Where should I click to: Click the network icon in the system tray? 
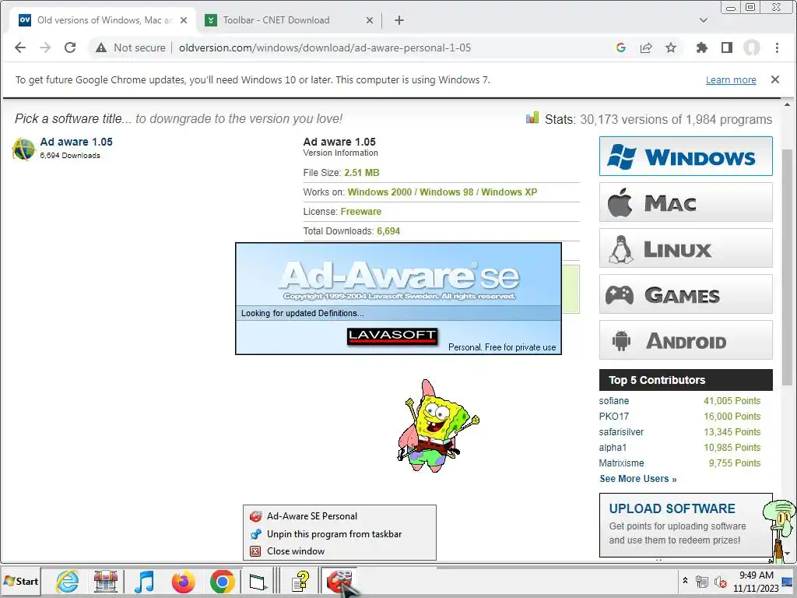[703, 581]
